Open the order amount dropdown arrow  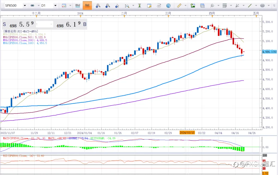(51, 24)
